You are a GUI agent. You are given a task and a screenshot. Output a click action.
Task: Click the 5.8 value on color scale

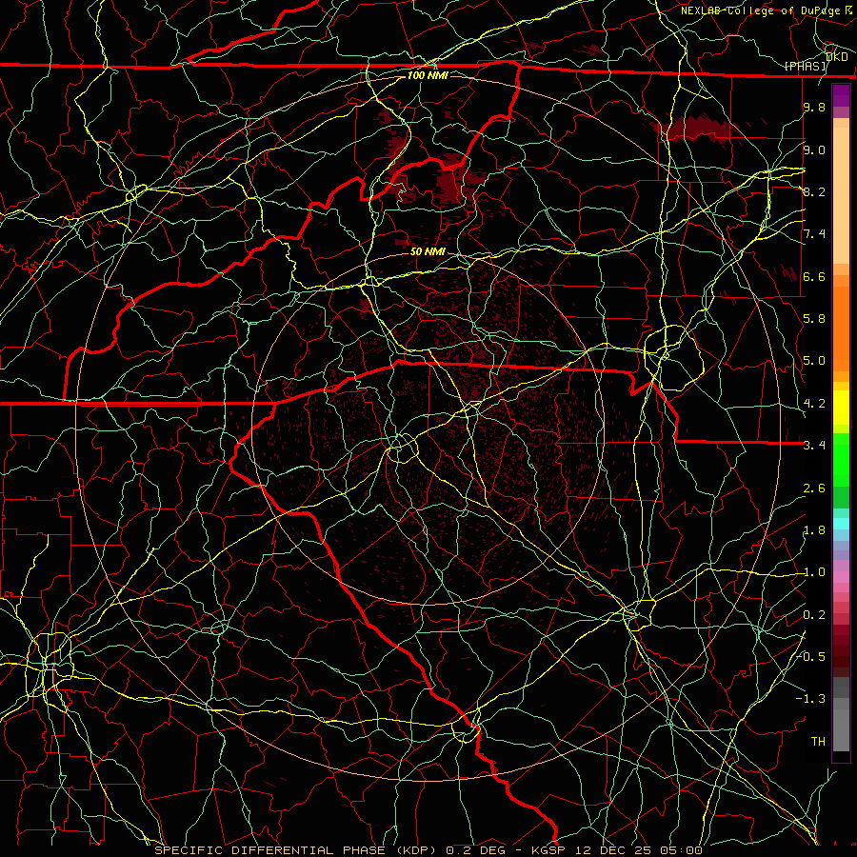point(814,319)
